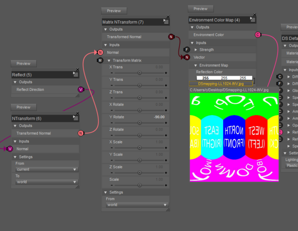Screen dimensions: 298x231
Task: Expand the Strength input group
Action: (x=196, y=50)
